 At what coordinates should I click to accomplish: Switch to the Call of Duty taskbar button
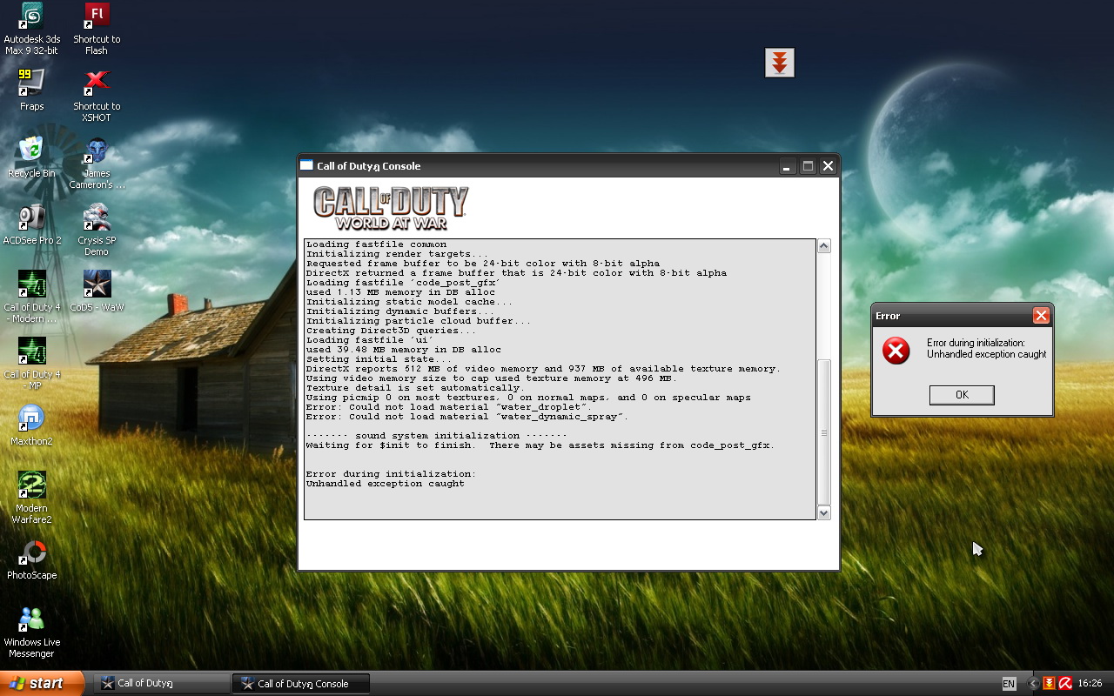click(160, 684)
